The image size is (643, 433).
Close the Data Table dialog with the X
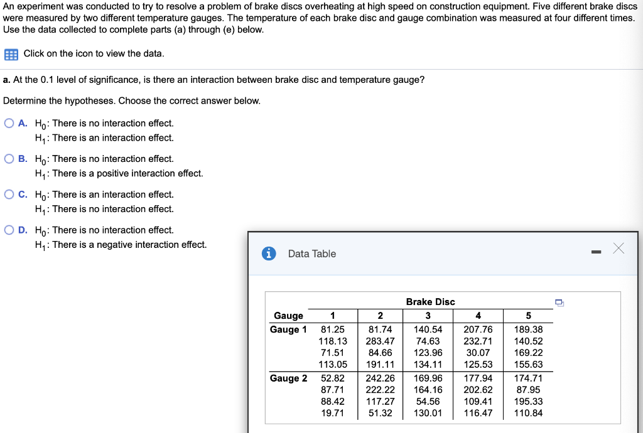[619, 248]
